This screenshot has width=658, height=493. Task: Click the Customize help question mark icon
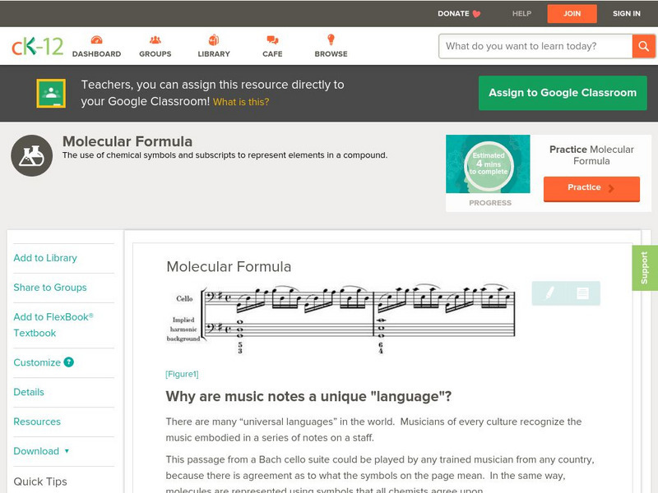coord(68,362)
